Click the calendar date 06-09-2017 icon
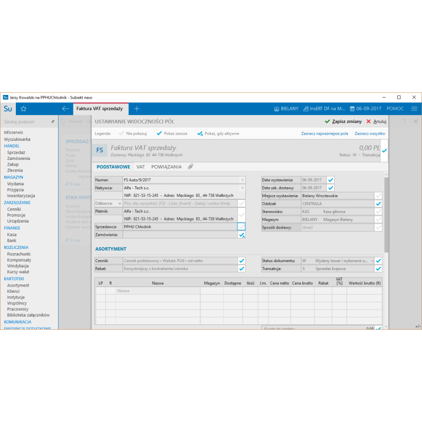The height and width of the screenshot is (422, 422). click(352, 109)
